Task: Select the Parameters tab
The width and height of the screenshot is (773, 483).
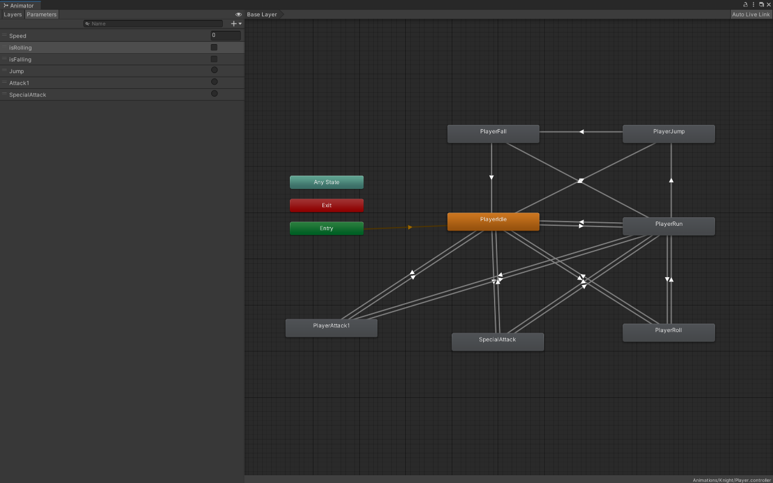Action: pyautogui.click(x=42, y=14)
